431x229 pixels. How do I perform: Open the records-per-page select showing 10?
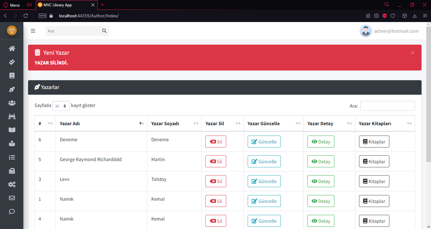coord(61,106)
